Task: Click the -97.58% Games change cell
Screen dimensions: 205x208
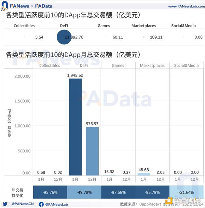Action: pyautogui.click(x=118, y=192)
